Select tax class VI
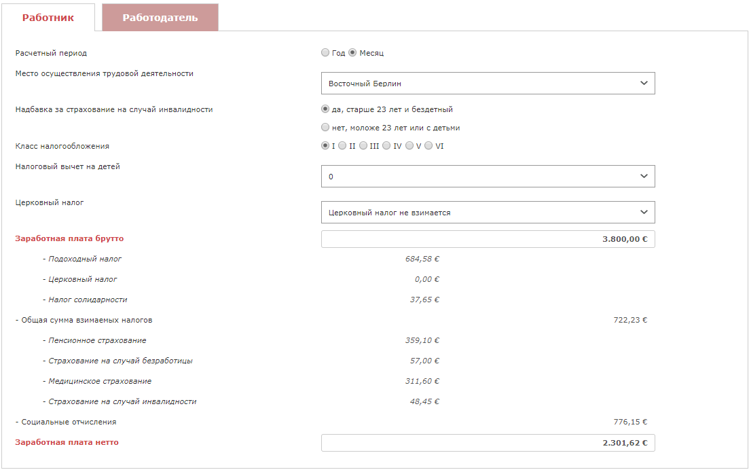The image size is (749, 470). [x=428, y=145]
